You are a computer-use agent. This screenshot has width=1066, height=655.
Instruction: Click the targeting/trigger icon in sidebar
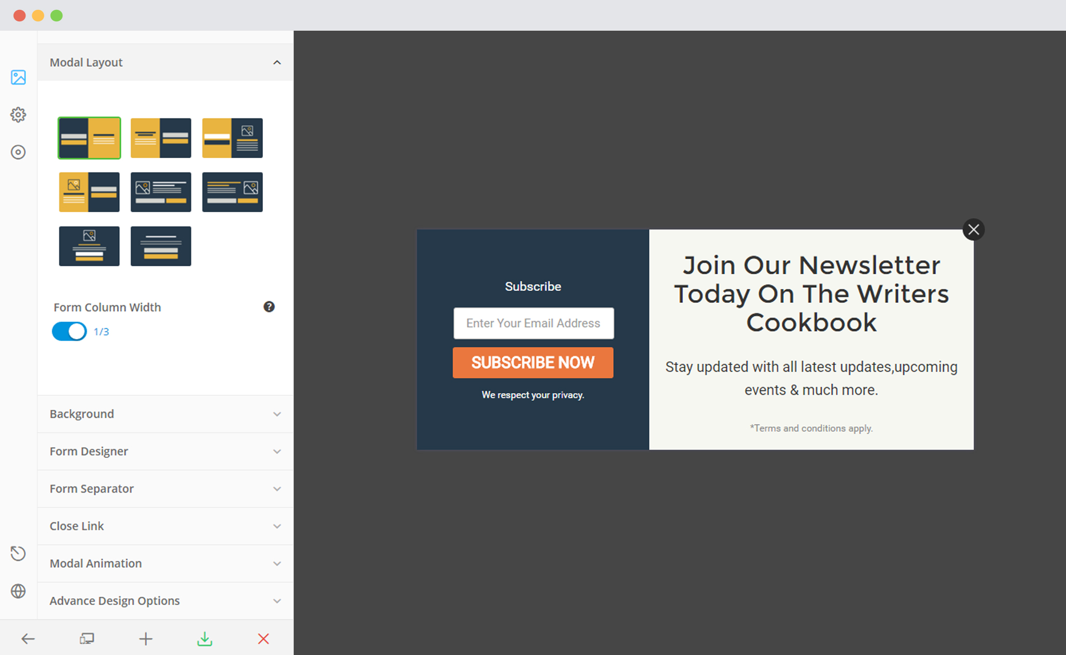click(x=19, y=152)
